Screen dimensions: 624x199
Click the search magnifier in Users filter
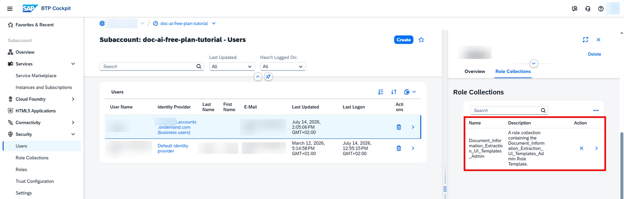click(x=199, y=67)
